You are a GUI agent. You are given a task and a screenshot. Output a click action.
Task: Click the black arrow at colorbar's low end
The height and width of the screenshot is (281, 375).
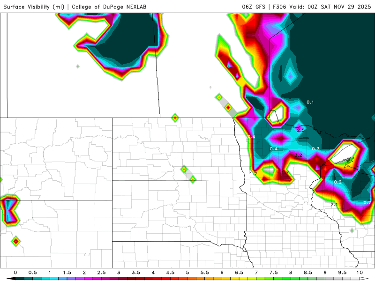click(11, 279)
